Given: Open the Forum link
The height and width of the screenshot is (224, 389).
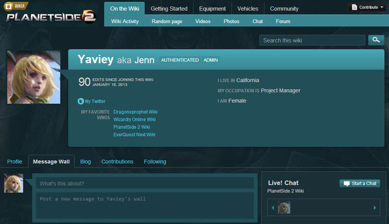Looking at the screenshot, I should pyautogui.click(x=283, y=21).
